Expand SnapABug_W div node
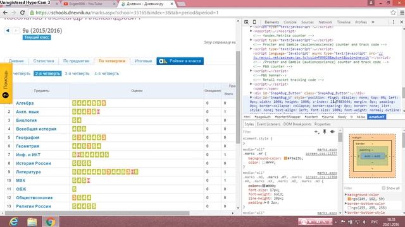405x227 pixels. (251, 98)
